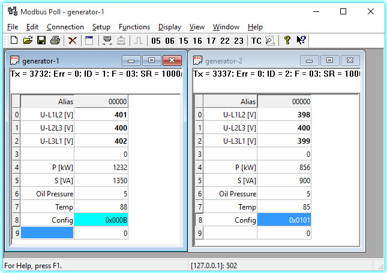The image size is (387, 273).
Task: Maximize the generator-2 child window
Action: [x=329, y=60]
